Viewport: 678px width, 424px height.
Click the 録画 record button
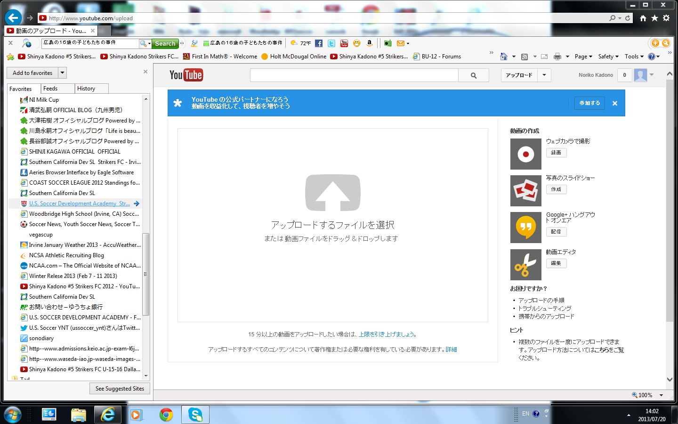point(556,153)
